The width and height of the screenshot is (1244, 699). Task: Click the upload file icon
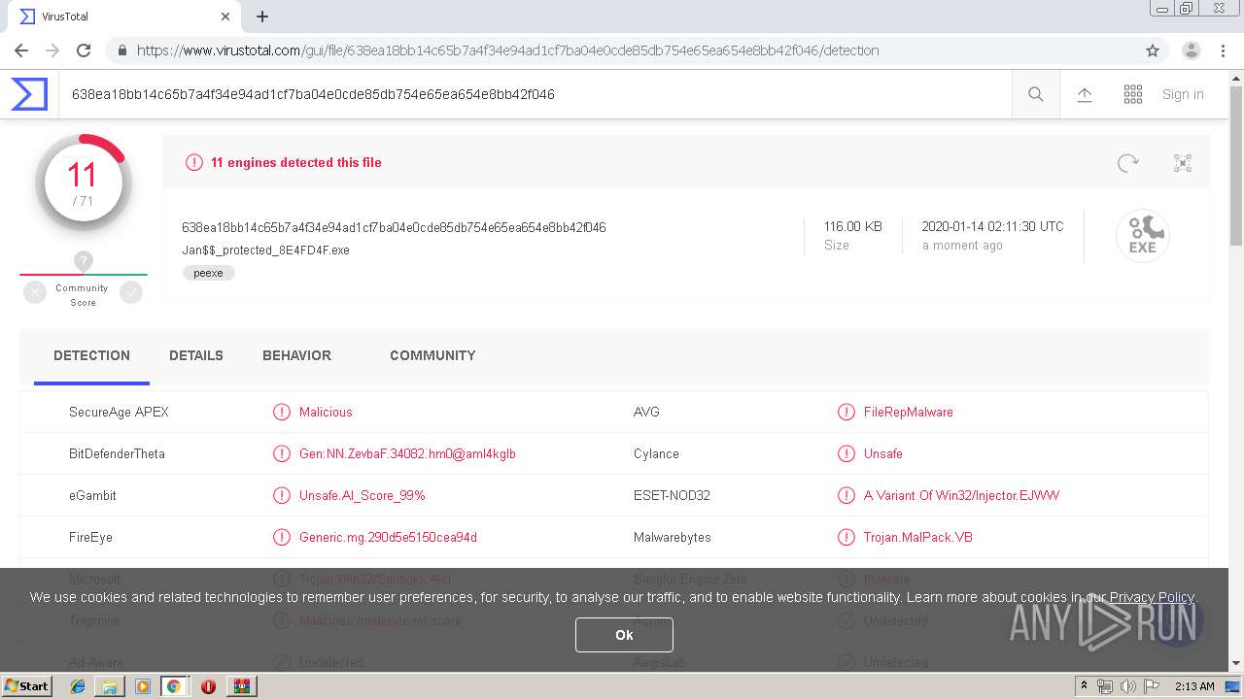click(1085, 94)
